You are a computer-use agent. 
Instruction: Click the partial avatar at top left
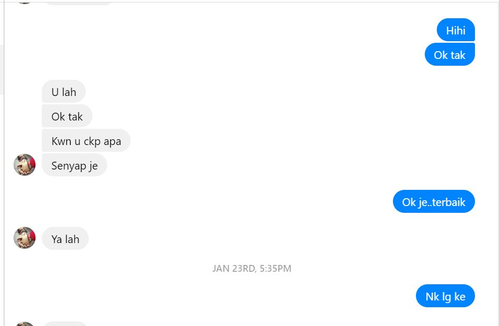click(x=25, y=2)
